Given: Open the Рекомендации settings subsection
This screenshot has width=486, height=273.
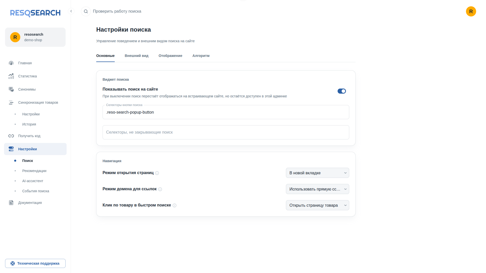Looking at the screenshot, I should pyautogui.click(x=35, y=171).
